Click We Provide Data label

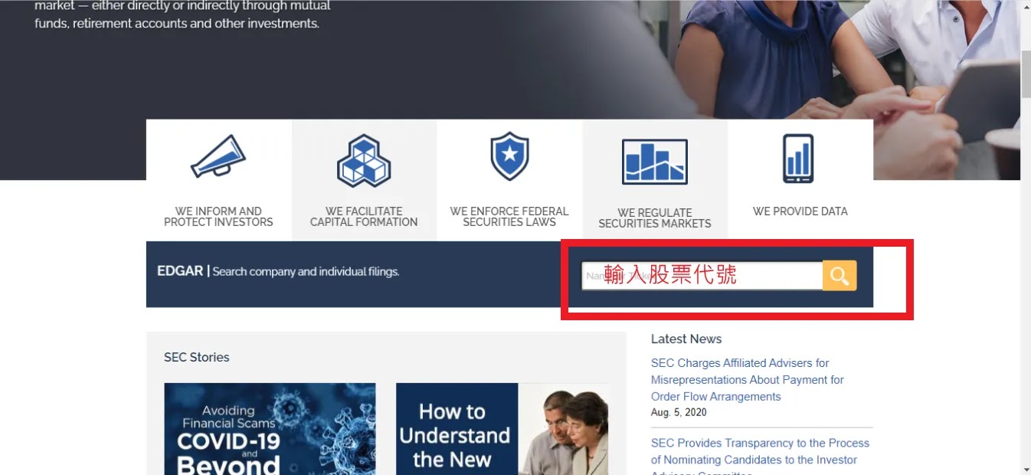tap(800, 211)
